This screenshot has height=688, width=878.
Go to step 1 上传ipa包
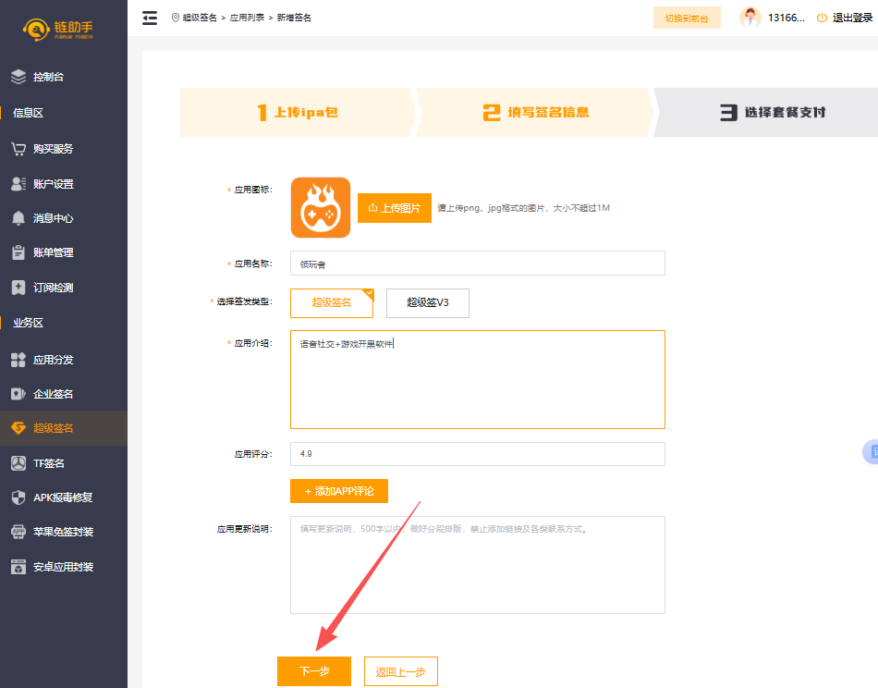pos(297,113)
